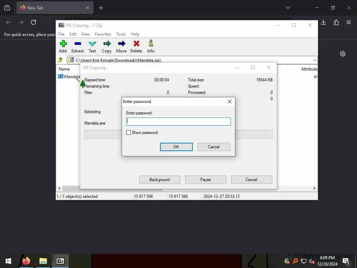Open the Firefox list all tabs chevron
Viewport: 357px width, 268px height.
(x=288, y=8)
